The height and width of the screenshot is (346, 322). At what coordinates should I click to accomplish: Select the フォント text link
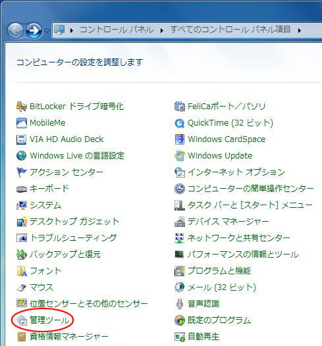pos(45,271)
